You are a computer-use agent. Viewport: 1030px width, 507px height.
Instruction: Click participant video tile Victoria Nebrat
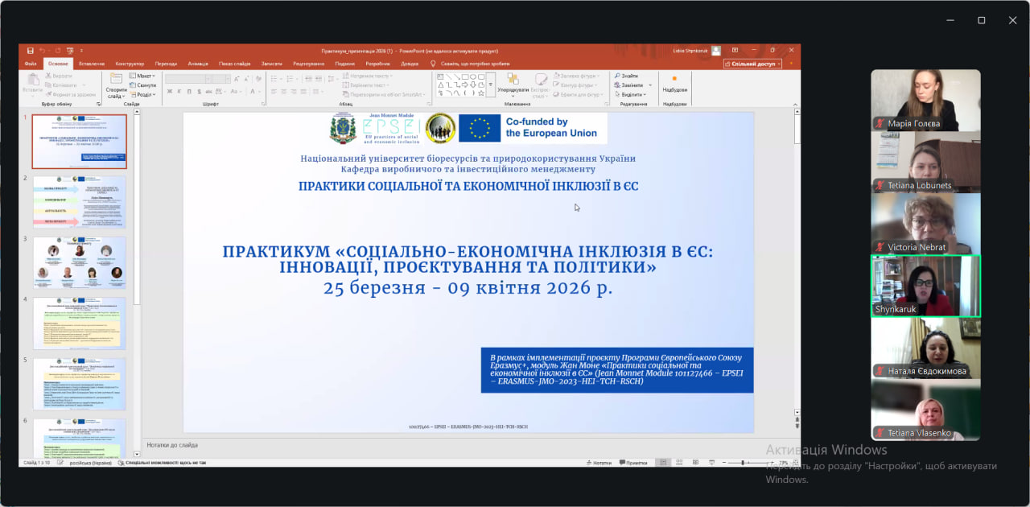pyautogui.click(x=925, y=224)
